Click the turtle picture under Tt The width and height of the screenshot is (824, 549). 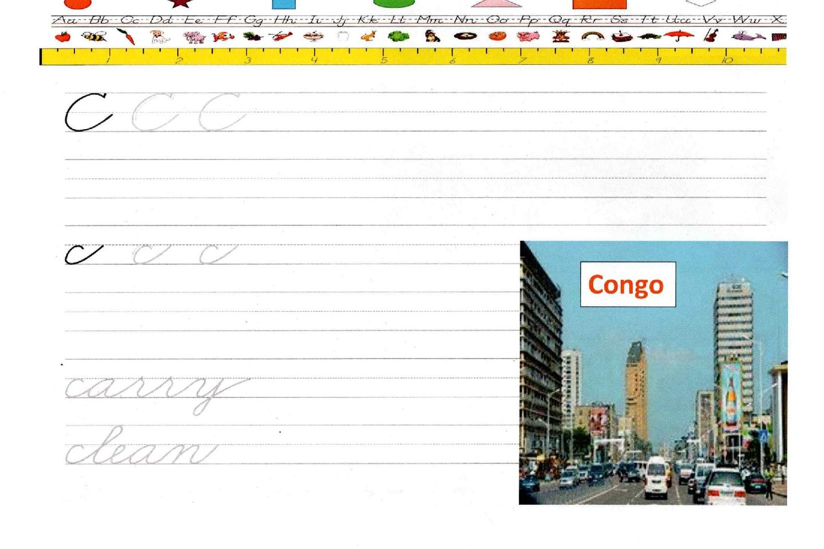tap(649, 37)
